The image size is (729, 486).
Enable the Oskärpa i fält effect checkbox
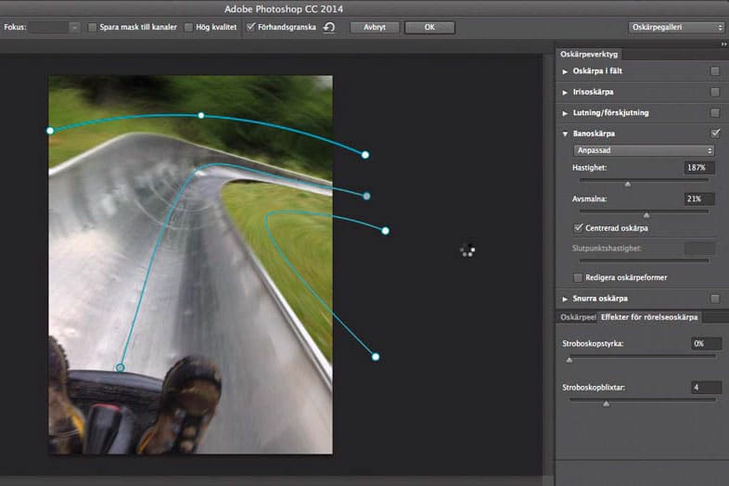[714, 70]
